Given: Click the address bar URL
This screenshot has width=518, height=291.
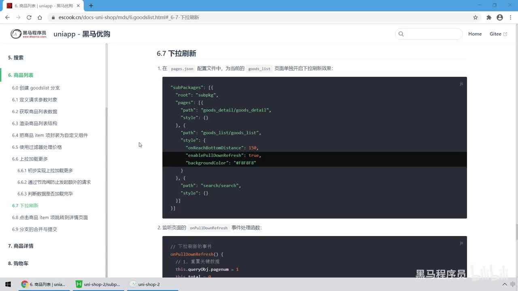Looking at the screenshot, I should [129, 17].
